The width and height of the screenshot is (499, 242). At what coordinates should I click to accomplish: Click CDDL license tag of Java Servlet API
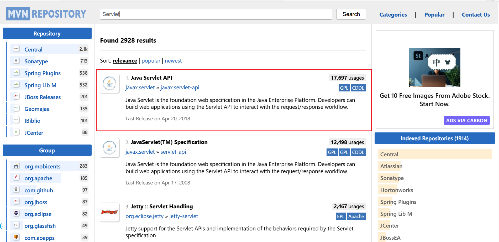pyautogui.click(x=358, y=88)
